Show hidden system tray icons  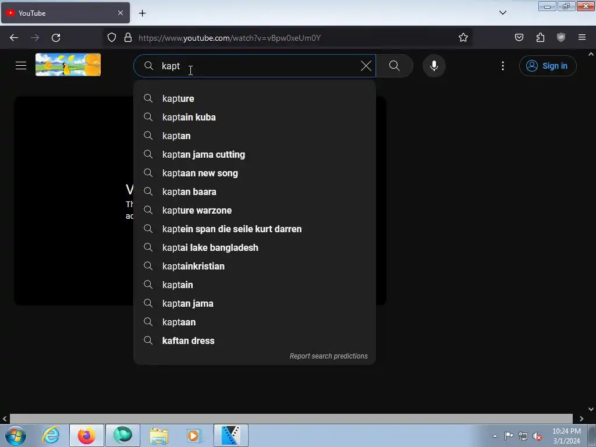pos(495,436)
